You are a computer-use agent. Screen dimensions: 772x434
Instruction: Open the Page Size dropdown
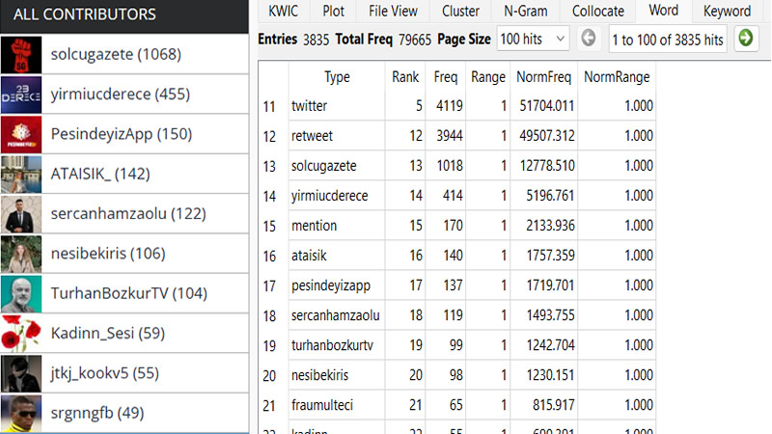[x=533, y=39]
